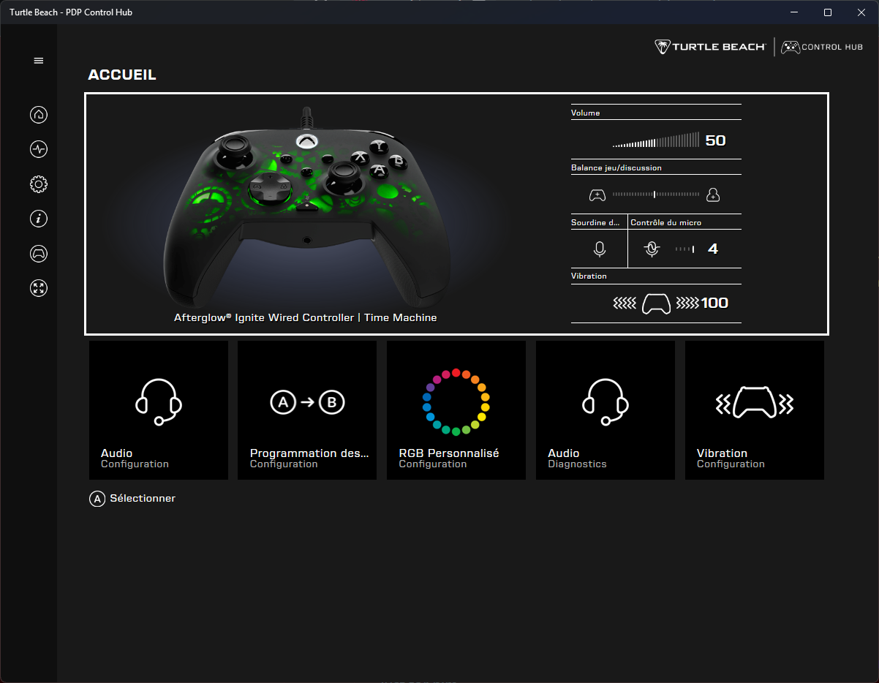Image resolution: width=879 pixels, height=683 pixels.
Task: Adjust the Balance jeu/discussion slider
Action: pos(654,194)
